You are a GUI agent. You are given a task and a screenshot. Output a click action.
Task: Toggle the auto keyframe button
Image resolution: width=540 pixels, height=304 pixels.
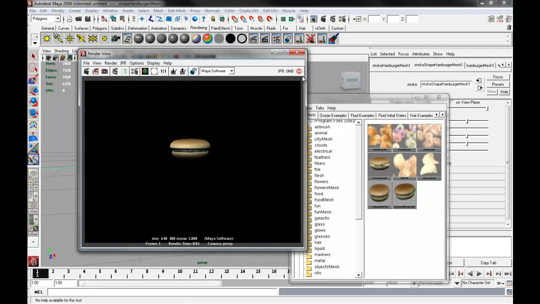[500, 283]
